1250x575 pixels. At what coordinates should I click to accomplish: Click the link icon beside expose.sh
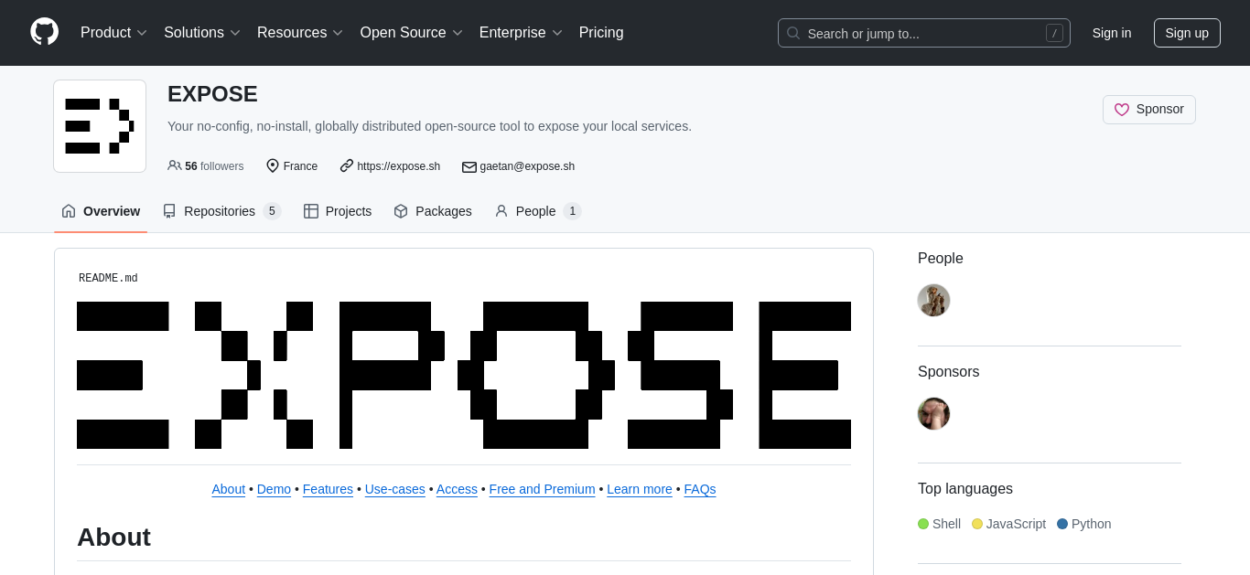point(347,165)
